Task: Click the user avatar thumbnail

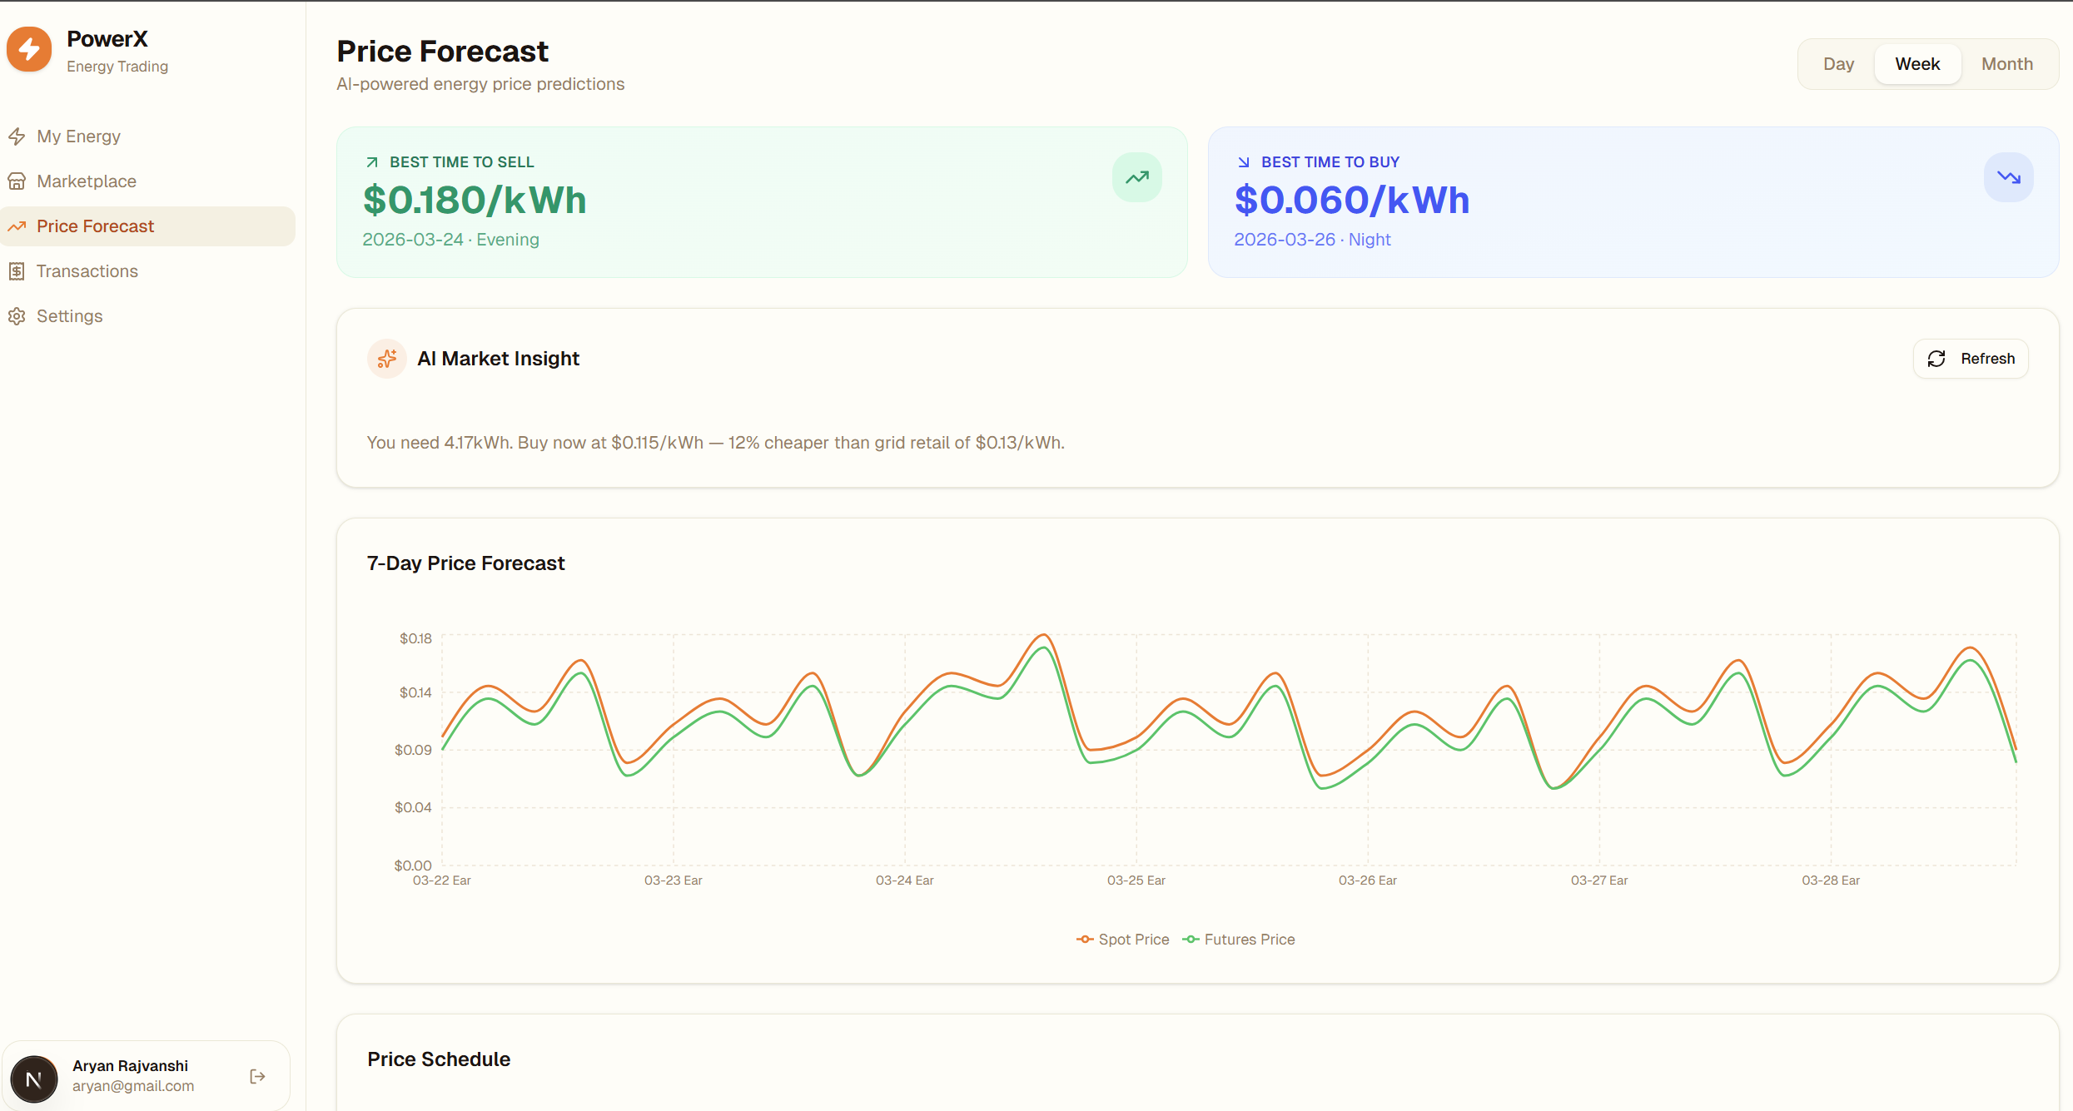Action: (34, 1079)
